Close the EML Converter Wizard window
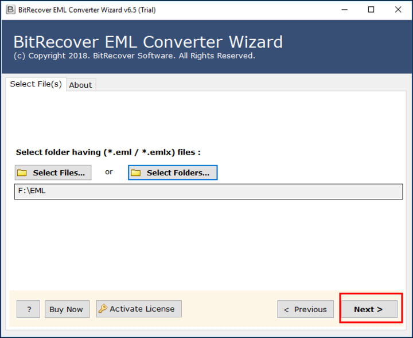This screenshot has width=413, height=338. coord(398,10)
